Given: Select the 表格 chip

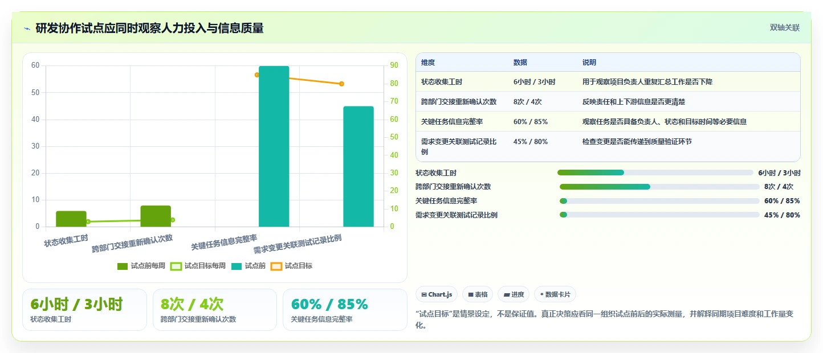Looking at the screenshot, I should (478, 294).
